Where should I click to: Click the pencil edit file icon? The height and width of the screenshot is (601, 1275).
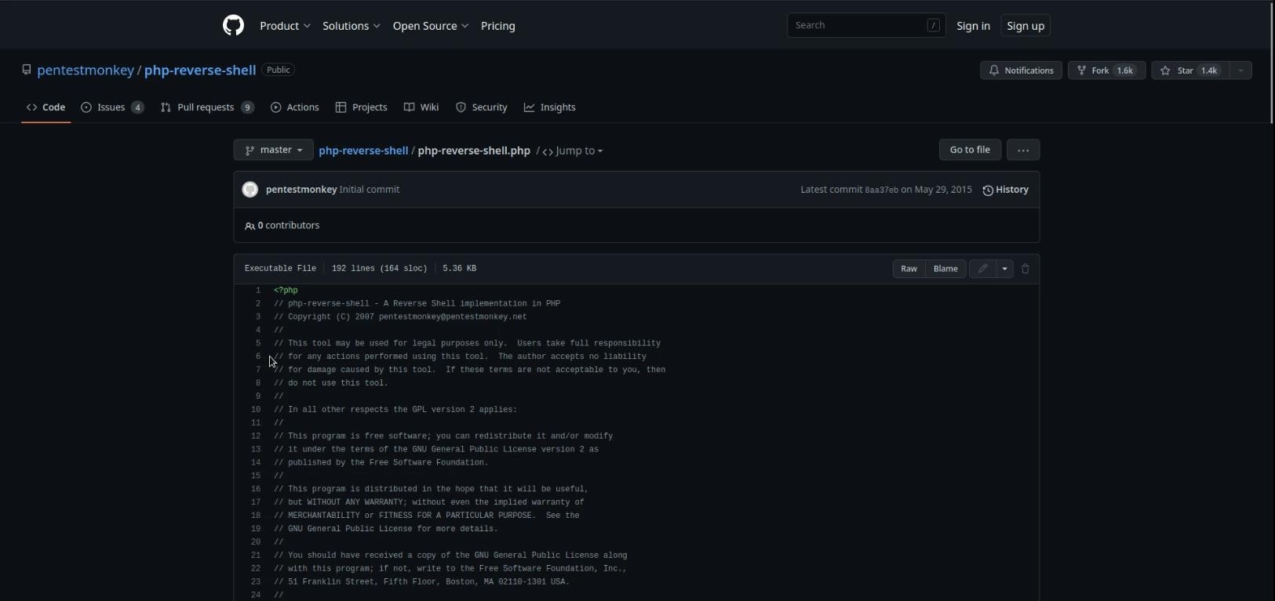(982, 269)
